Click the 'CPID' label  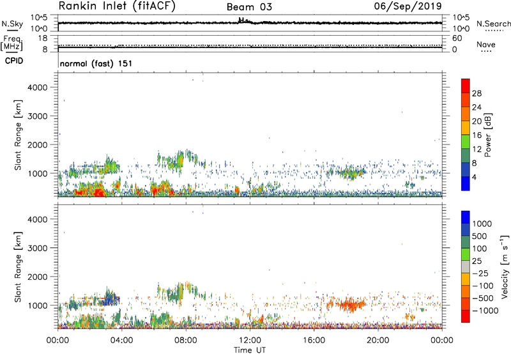coord(13,61)
